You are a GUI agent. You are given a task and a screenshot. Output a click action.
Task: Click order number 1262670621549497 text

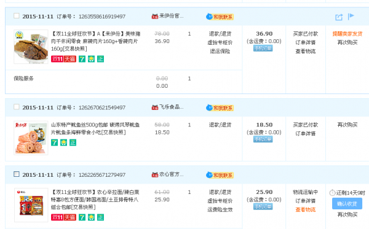102,107
